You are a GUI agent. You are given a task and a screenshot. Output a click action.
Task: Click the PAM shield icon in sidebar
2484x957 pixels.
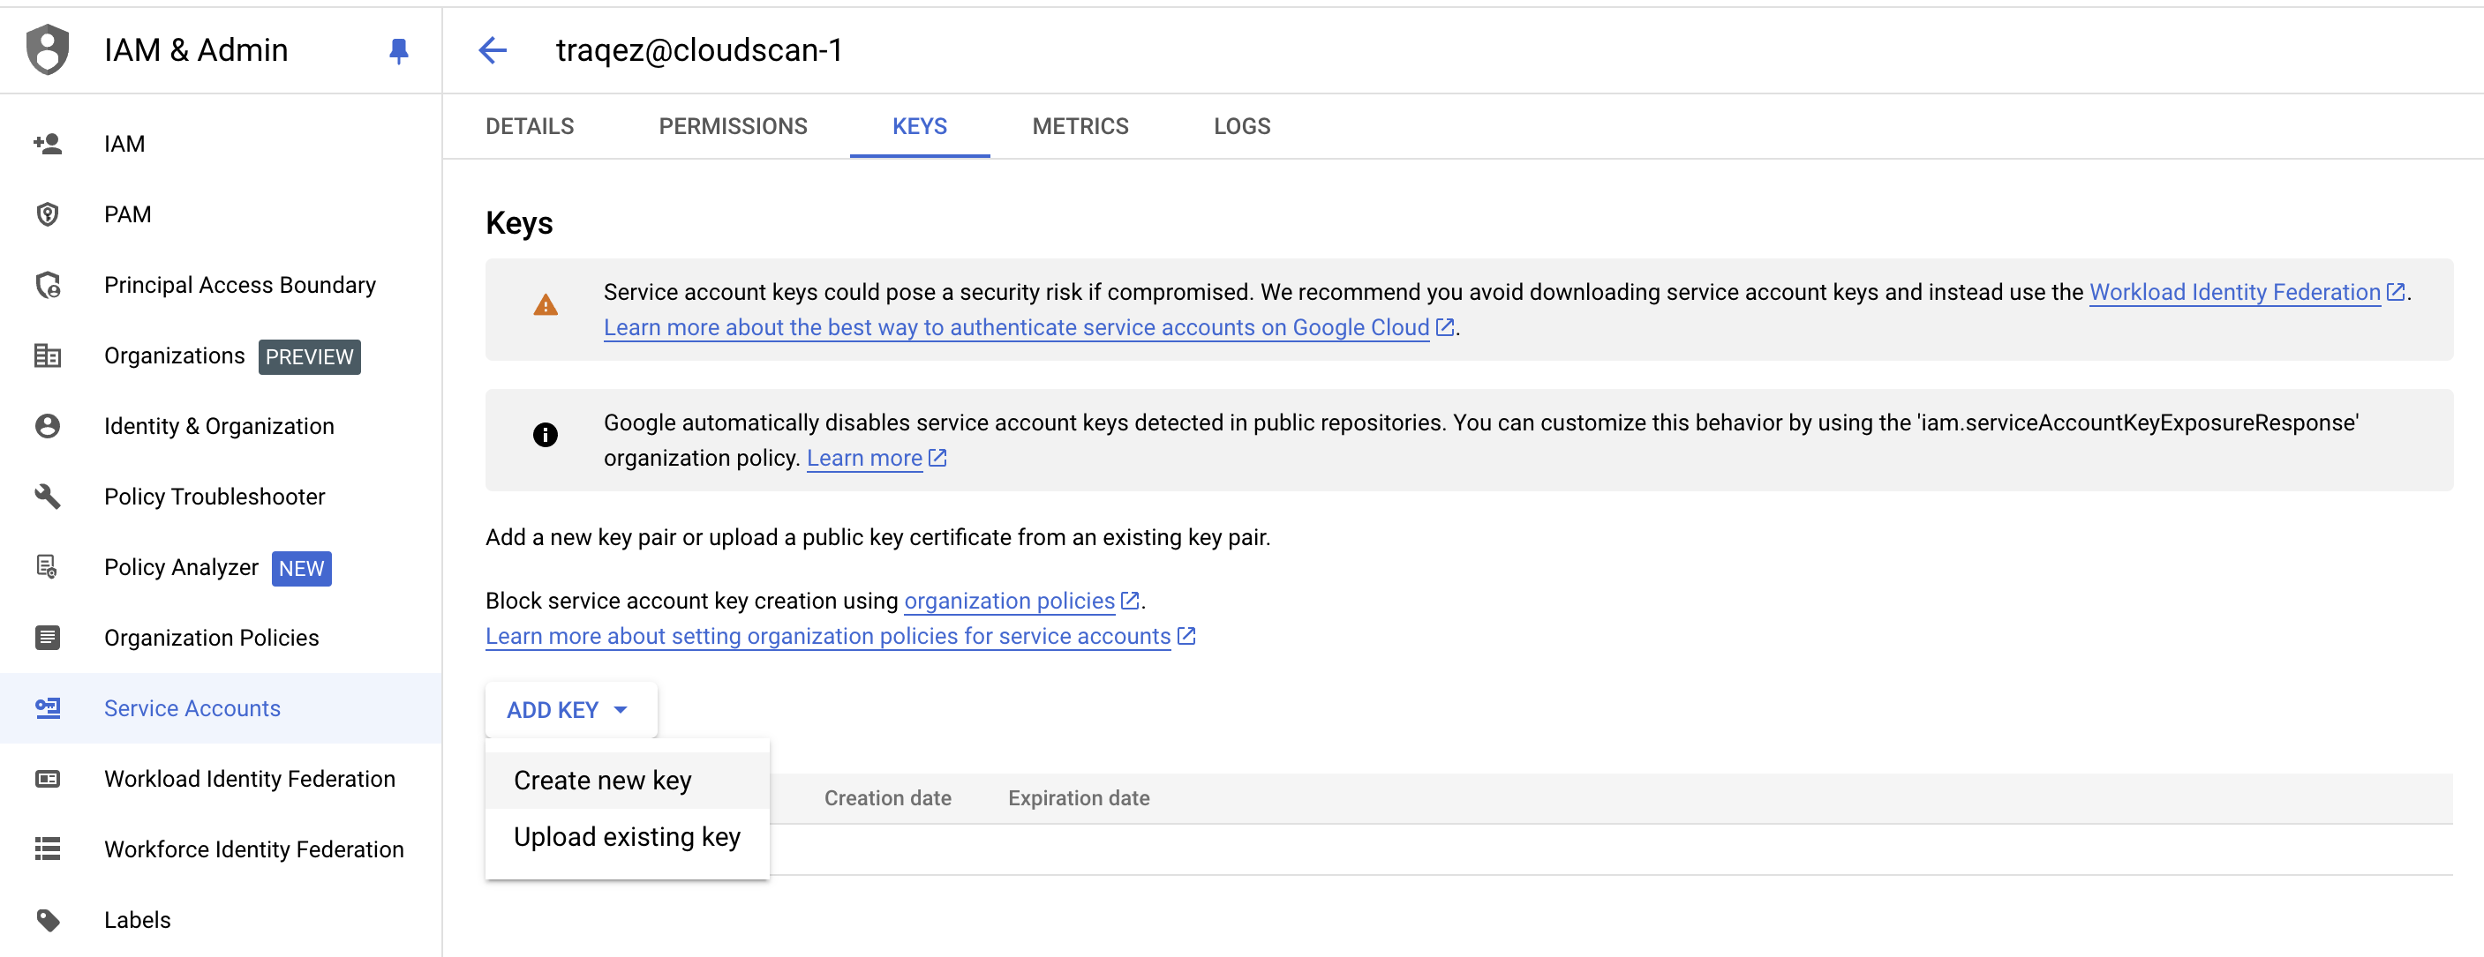click(x=48, y=214)
